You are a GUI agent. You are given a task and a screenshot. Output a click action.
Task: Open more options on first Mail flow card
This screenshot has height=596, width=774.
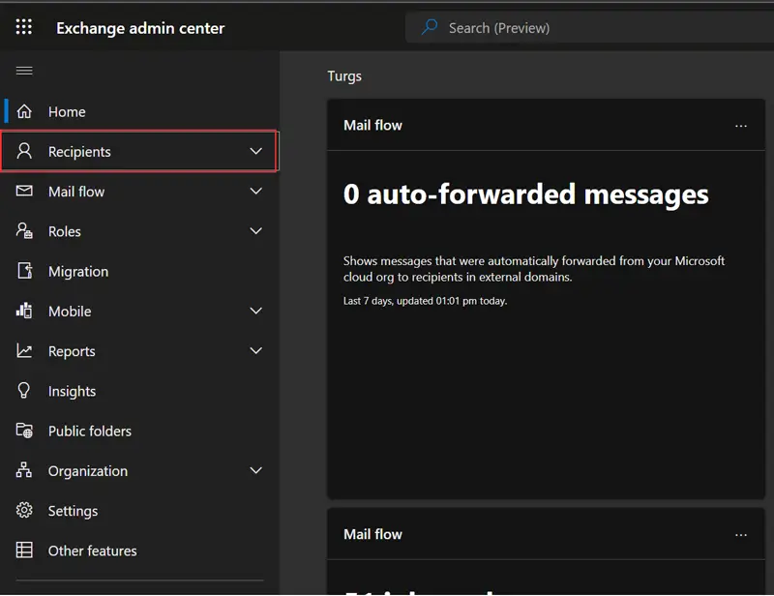coord(741,126)
